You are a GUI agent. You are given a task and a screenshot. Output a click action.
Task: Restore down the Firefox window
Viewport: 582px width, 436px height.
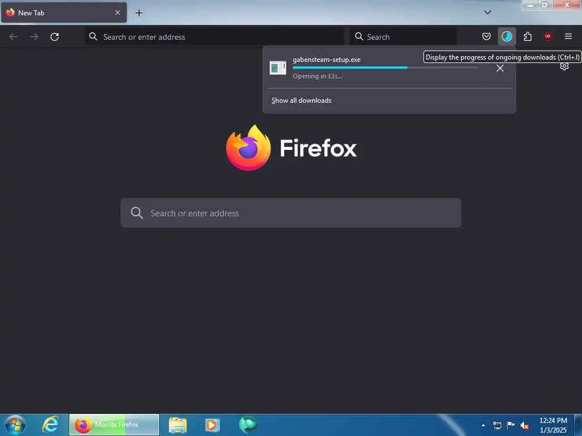tap(545, 5)
